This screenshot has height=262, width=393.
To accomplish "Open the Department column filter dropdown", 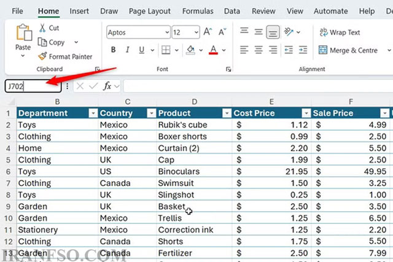I will pos(93,114).
